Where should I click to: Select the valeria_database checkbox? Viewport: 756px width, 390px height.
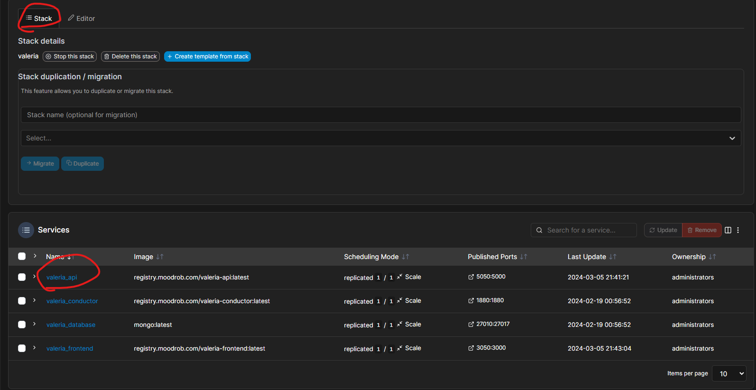(x=22, y=325)
